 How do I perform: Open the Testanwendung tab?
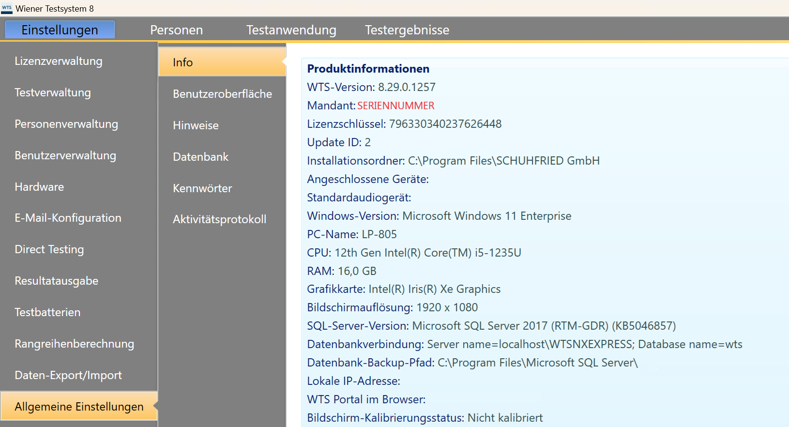click(291, 30)
